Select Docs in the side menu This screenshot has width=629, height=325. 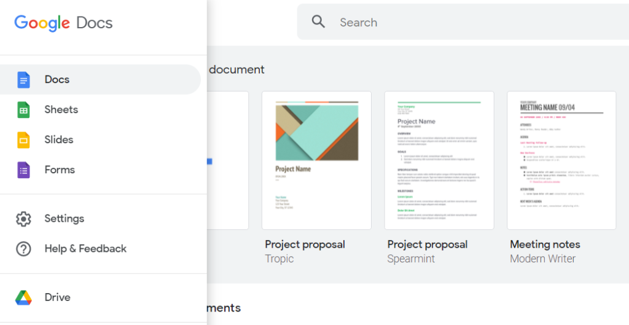(x=100, y=79)
